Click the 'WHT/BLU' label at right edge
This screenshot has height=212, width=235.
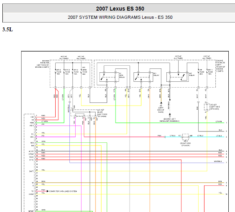tap(218, 162)
